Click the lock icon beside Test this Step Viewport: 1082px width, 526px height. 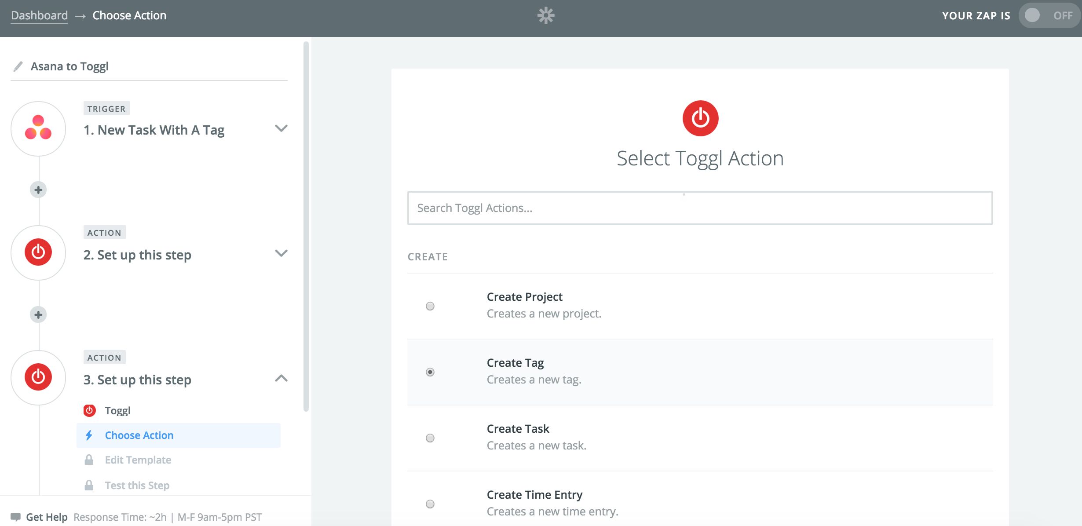(89, 485)
